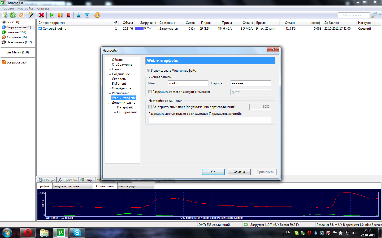Click the Add Torrent toolbar icon
382x238 pixels.
pos(5,15)
